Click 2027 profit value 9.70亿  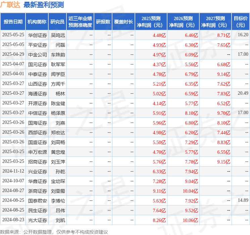224,113
